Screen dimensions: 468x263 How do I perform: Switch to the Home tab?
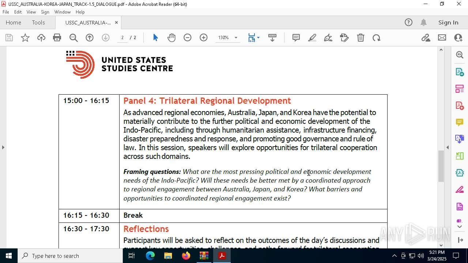pyautogui.click(x=14, y=22)
